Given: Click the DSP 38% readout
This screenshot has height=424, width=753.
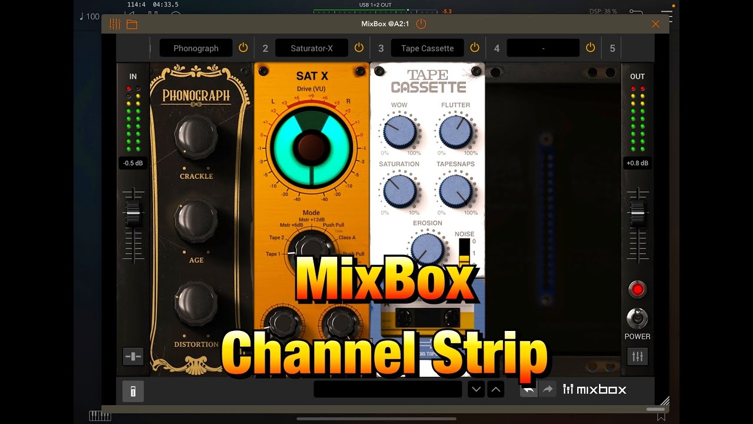Looking at the screenshot, I should click(x=603, y=11).
